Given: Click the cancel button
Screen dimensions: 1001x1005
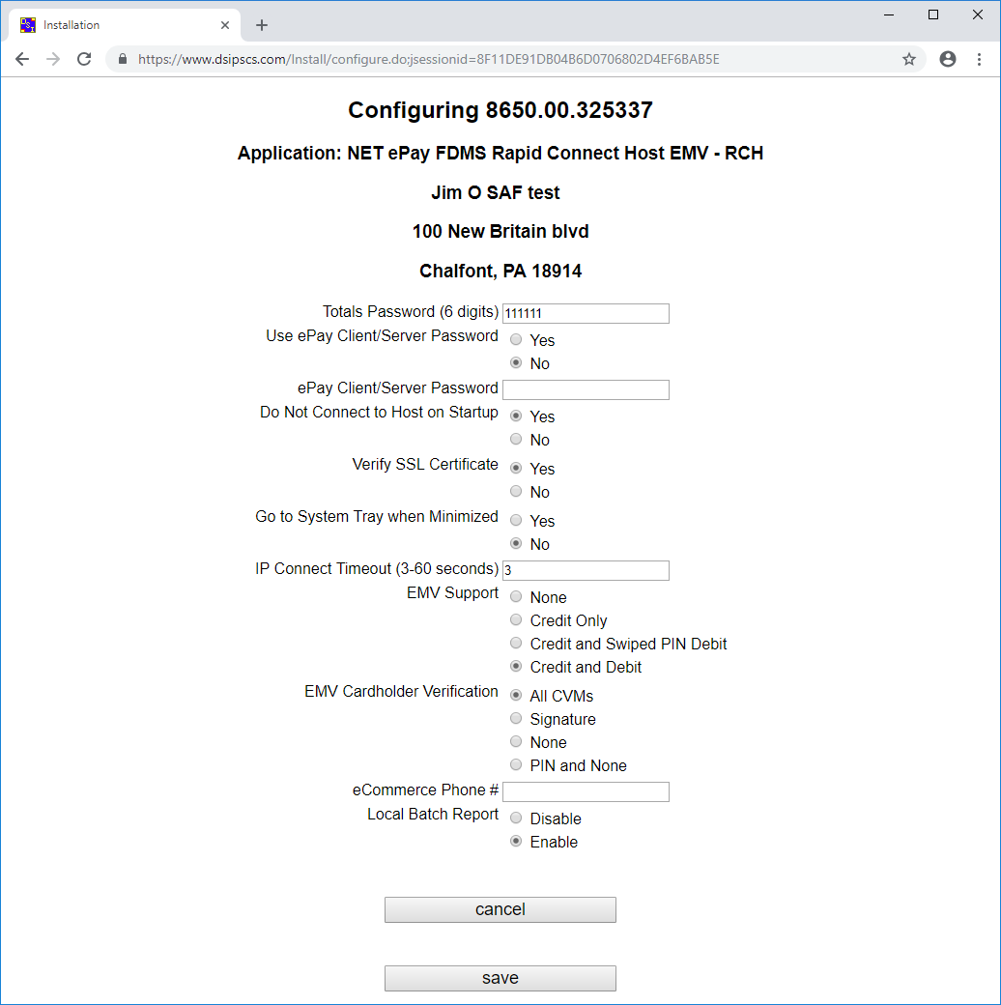Looking at the screenshot, I should pyautogui.click(x=500, y=909).
